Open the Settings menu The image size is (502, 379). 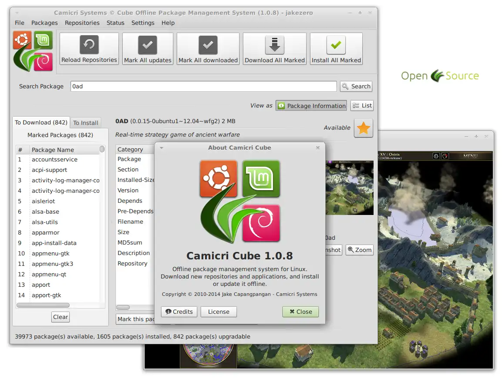point(143,23)
